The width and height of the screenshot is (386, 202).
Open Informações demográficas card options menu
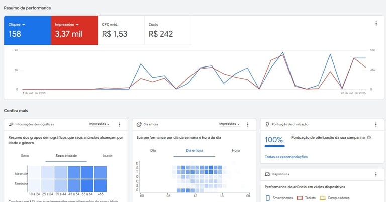click(x=120, y=125)
